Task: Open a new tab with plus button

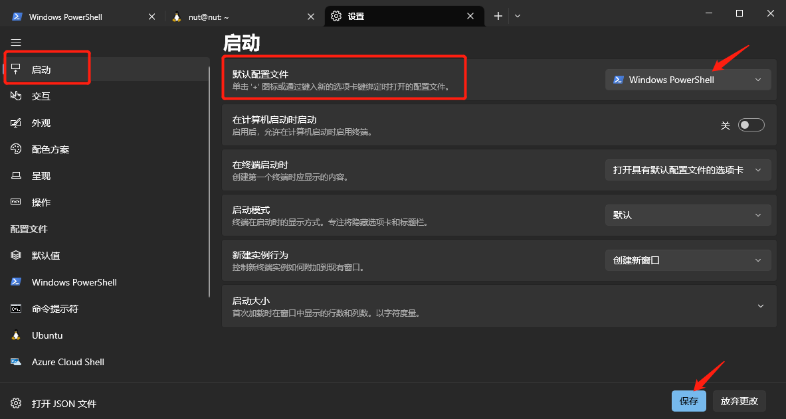Action: 498,16
